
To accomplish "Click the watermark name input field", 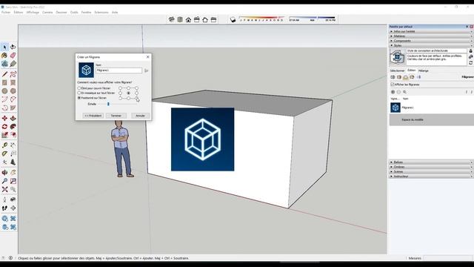I will [118, 70].
